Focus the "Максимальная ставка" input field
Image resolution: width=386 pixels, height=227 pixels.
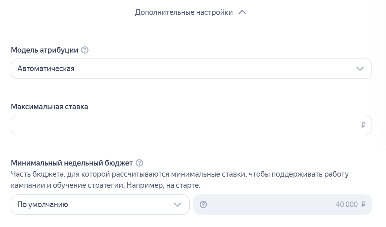185,125
